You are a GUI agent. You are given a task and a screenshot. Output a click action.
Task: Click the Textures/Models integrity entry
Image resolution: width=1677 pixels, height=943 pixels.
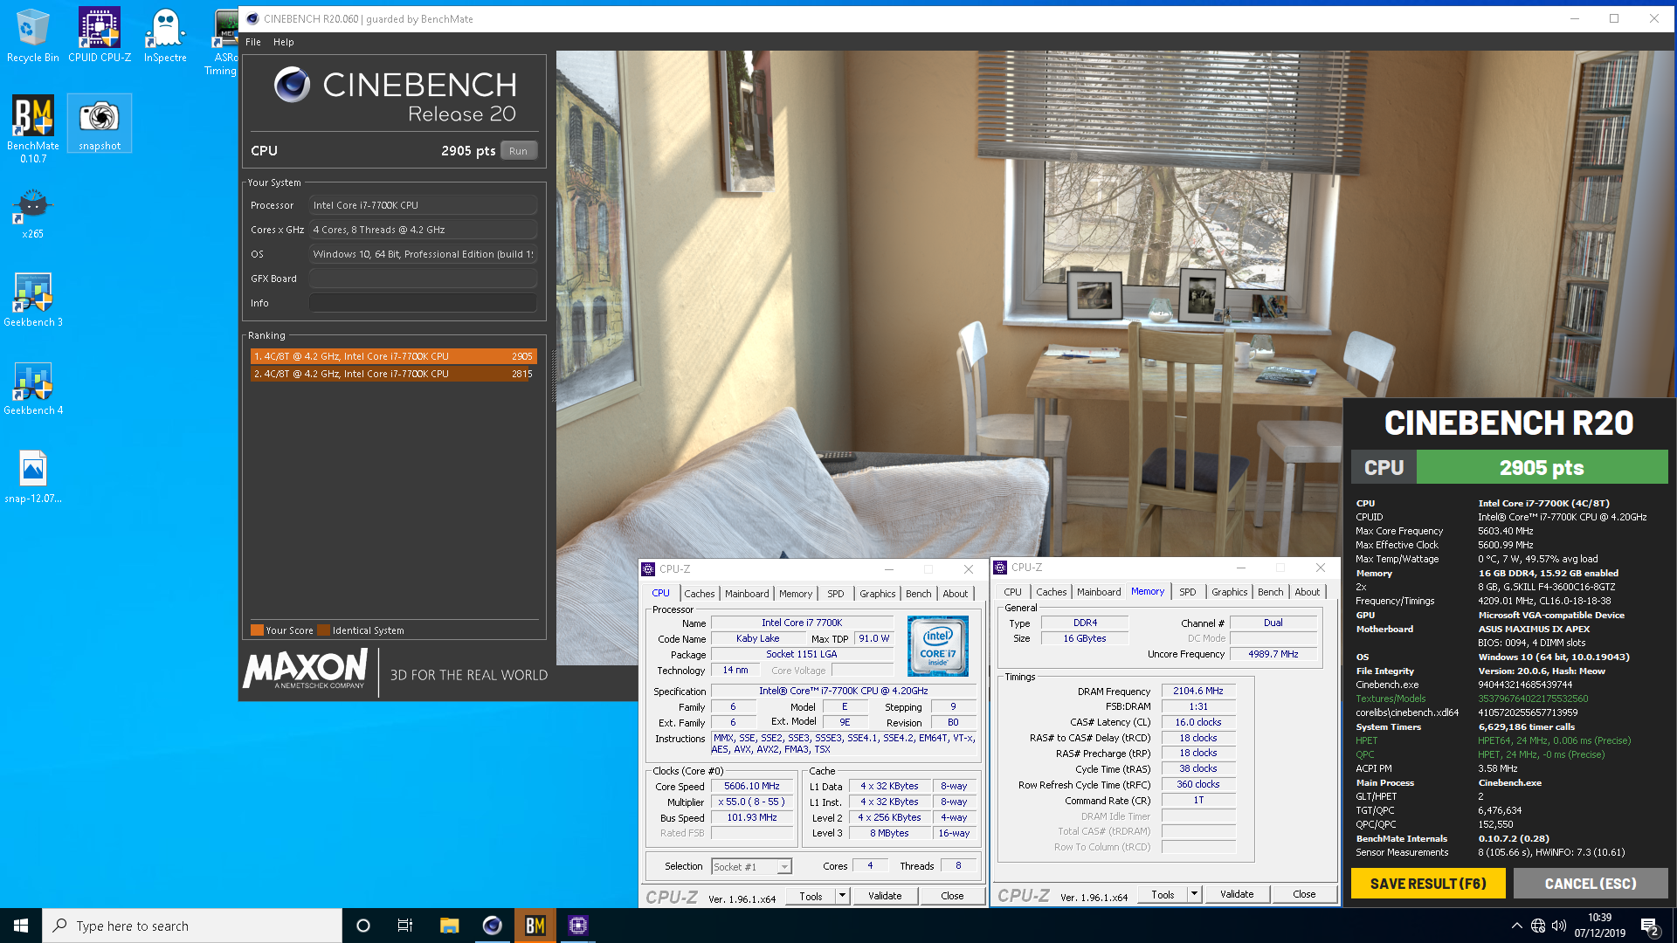(x=1391, y=699)
